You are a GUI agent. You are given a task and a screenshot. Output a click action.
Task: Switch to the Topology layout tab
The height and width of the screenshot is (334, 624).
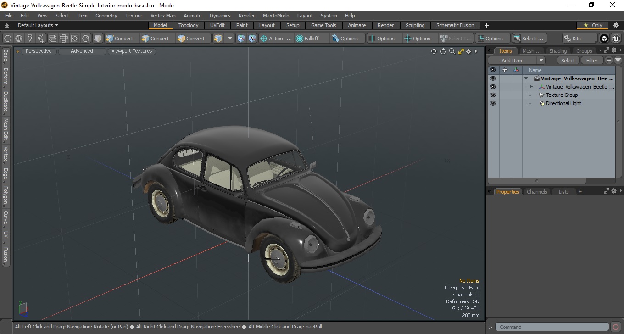tap(189, 25)
